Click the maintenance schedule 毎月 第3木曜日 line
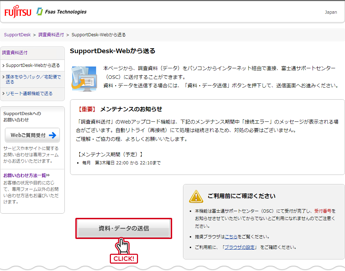This screenshot has height=271, width=345. (x=121, y=163)
